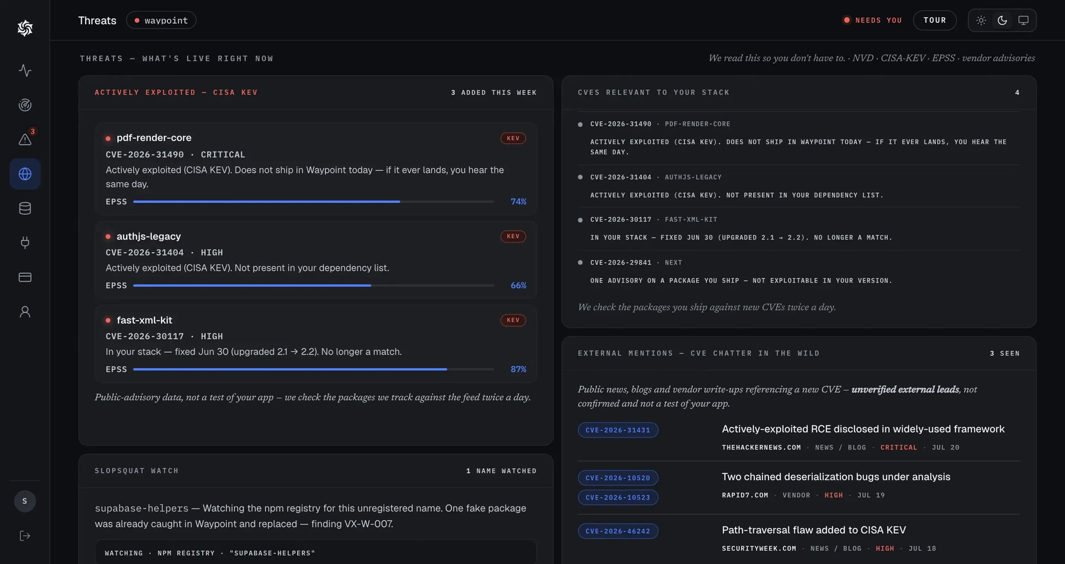Click the authjs-legacy EPSS bar
The width and height of the screenshot is (1065, 564).
coord(314,285)
